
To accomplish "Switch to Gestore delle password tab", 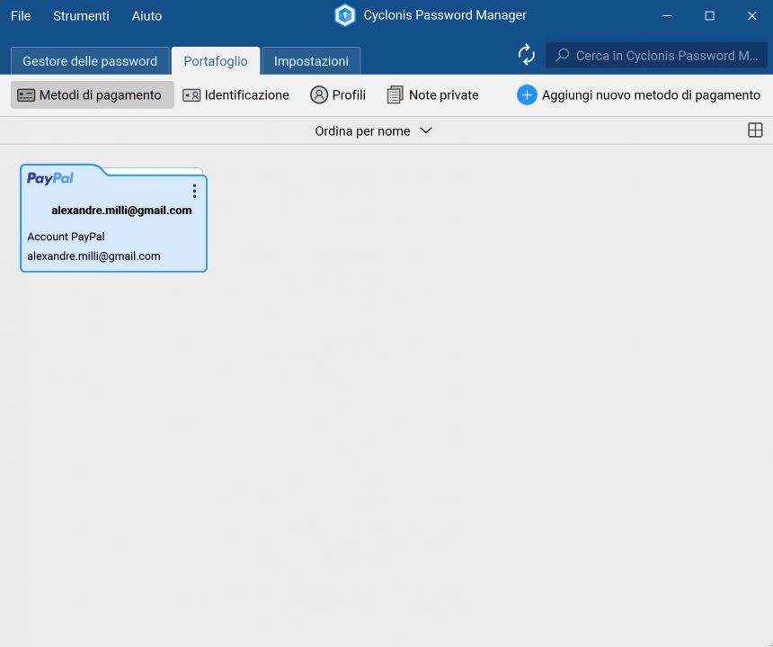I will point(90,60).
